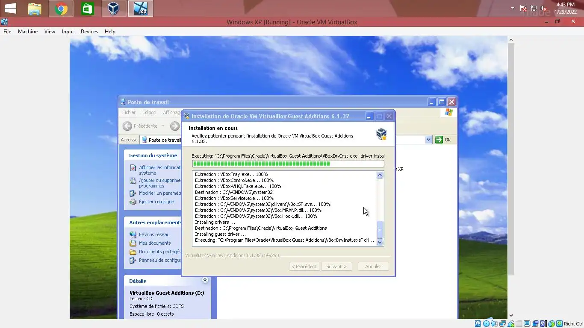Click the recording status icon
Screen dimensions: 584x328
point(535,324)
